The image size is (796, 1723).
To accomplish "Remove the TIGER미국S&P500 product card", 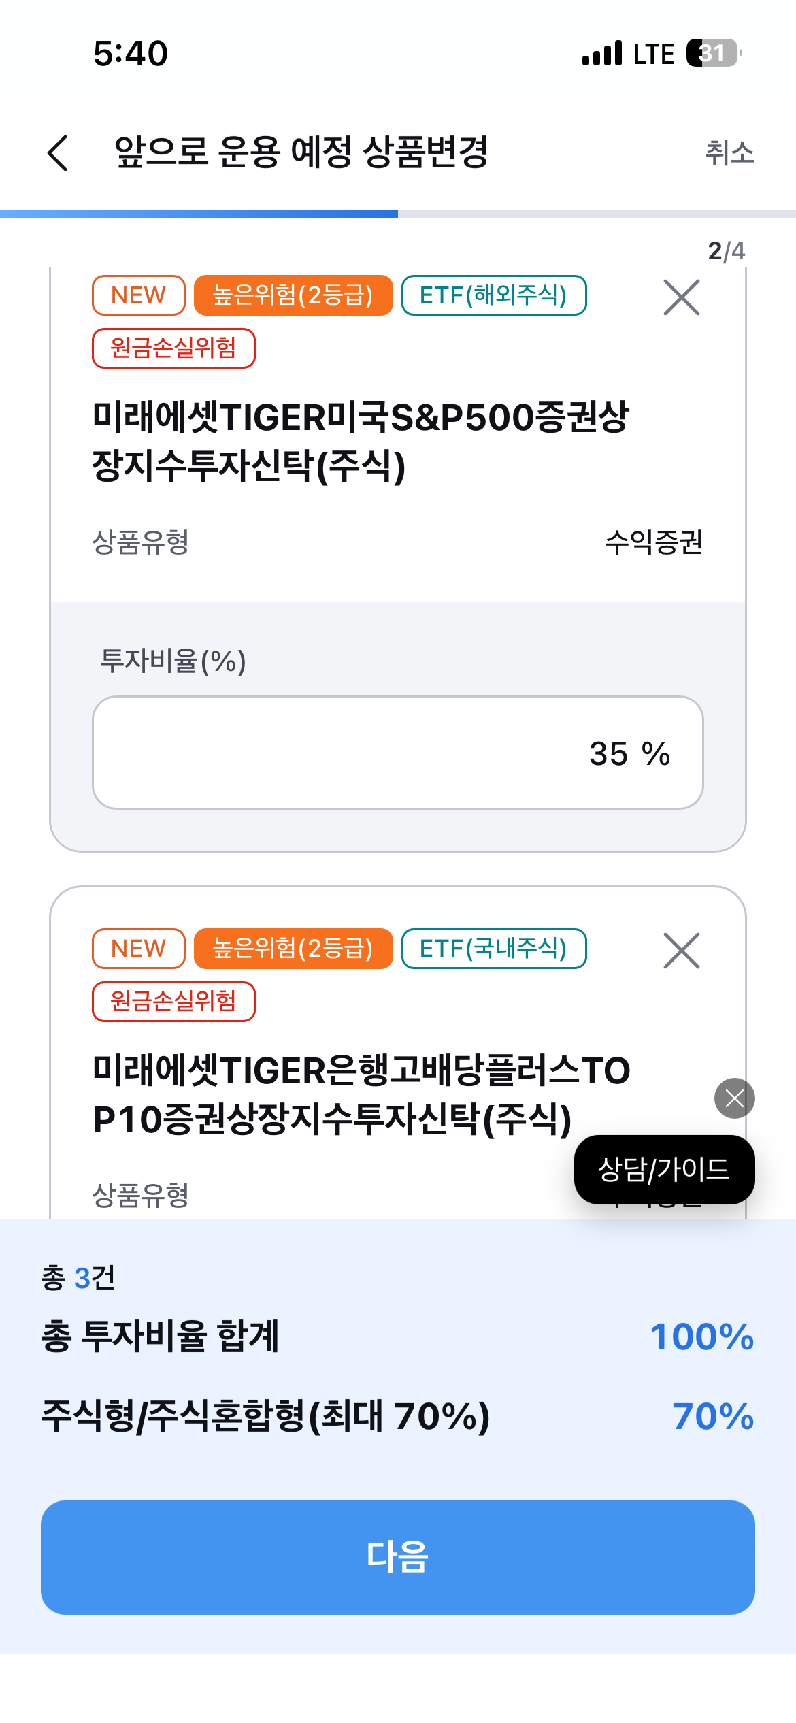I will (x=681, y=297).
